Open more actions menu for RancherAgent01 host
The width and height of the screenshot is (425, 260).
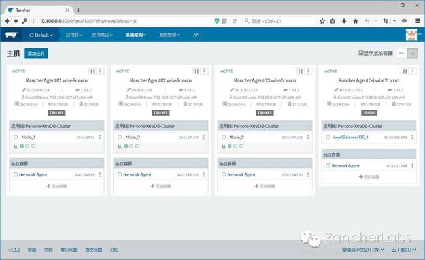[x=100, y=71]
